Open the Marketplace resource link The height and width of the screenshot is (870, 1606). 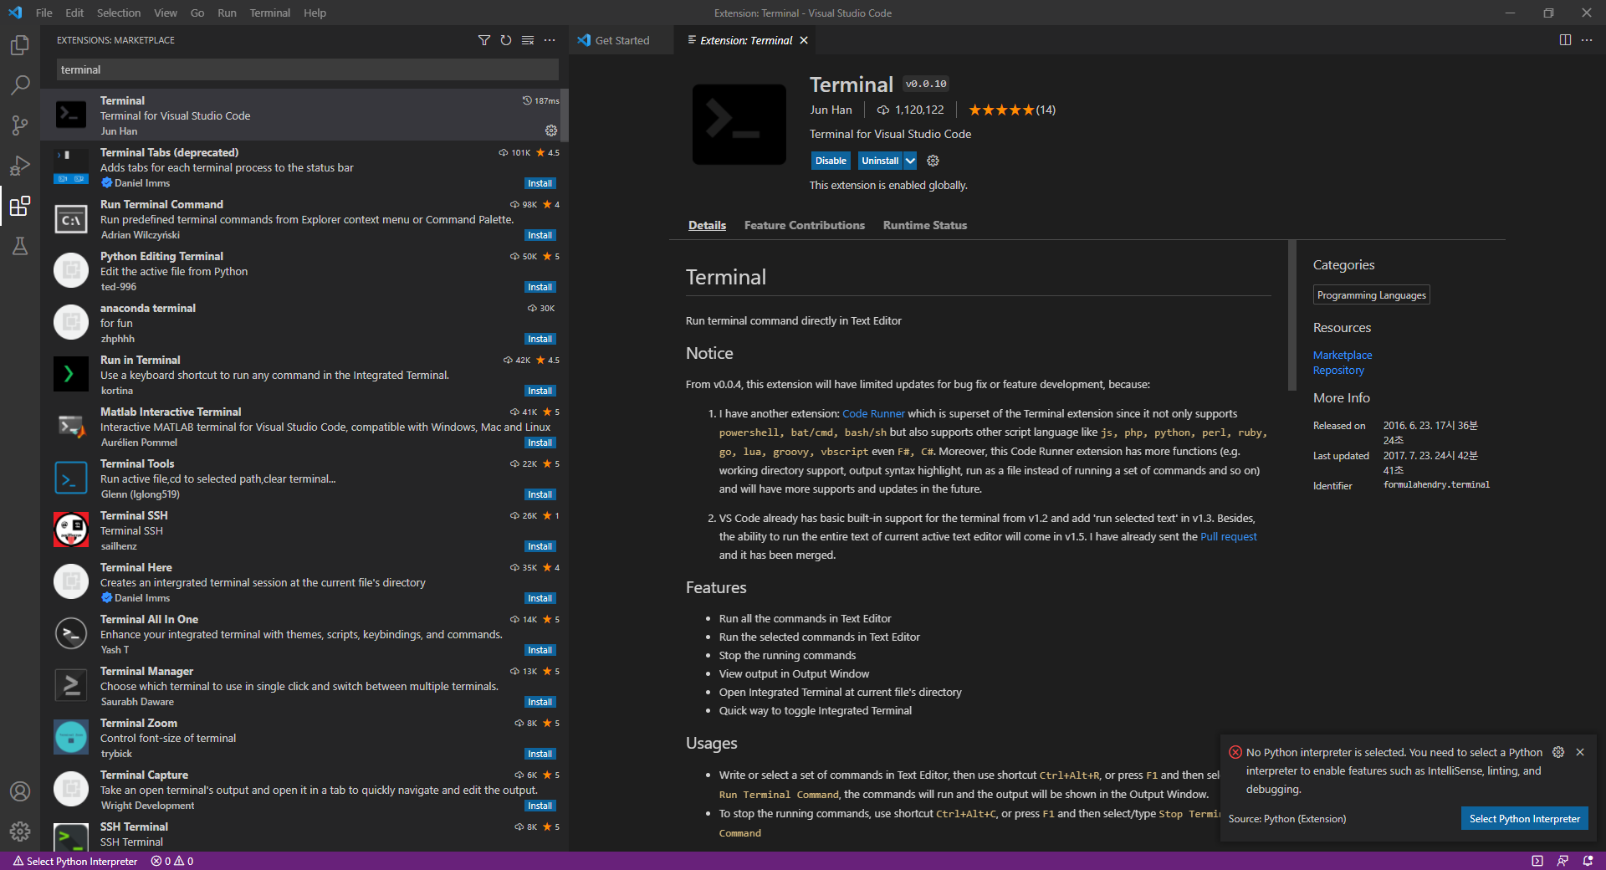coord(1343,355)
